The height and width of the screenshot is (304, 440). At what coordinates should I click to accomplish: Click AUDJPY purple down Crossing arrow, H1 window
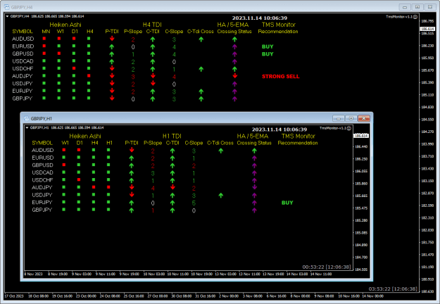[255, 187]
